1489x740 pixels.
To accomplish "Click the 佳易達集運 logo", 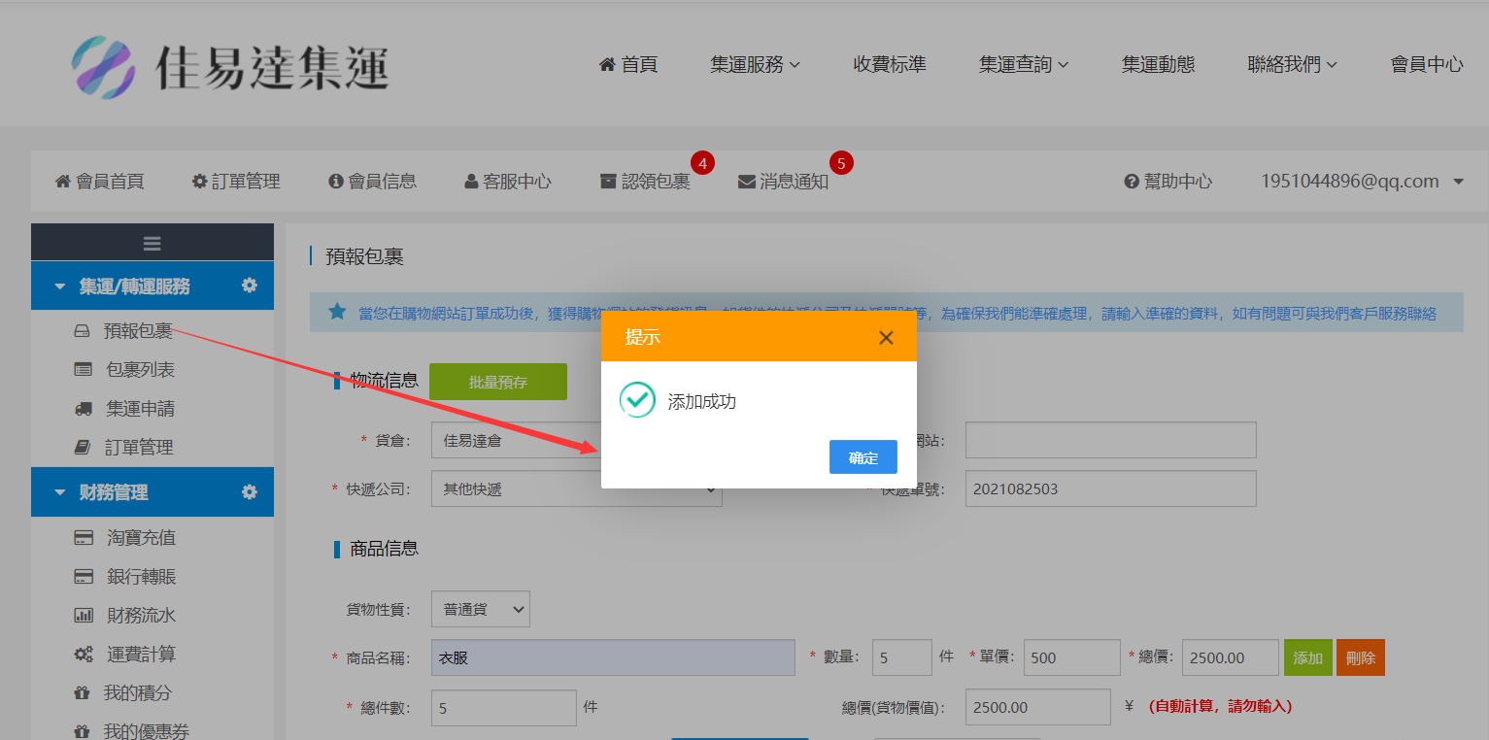I will 230,67.
